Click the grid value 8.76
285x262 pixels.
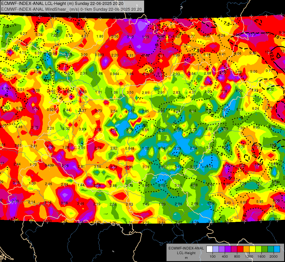click(241, 146)
